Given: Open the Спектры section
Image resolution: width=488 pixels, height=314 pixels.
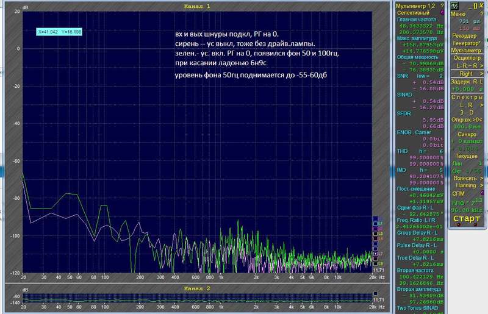Looking at the screenshot, I should 467,98.
